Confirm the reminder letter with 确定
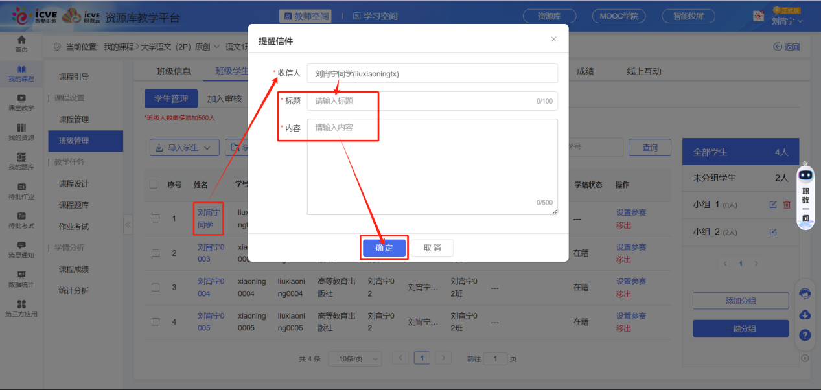 click(x=384, y=247)
